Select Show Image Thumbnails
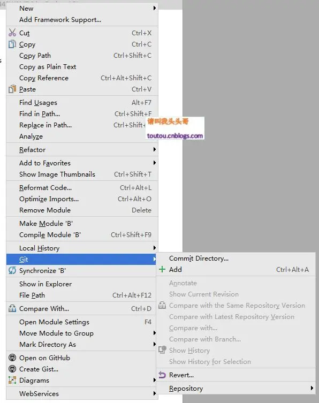The width and height of the screenshot is (319, 403). coord(82,174)
